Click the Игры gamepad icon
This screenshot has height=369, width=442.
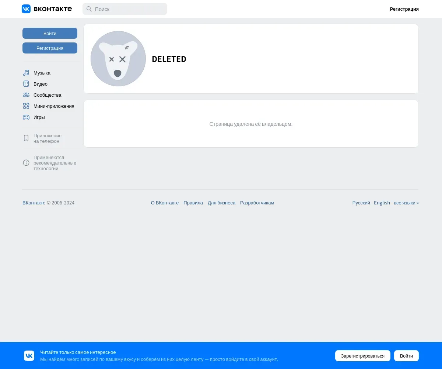click(26, 117)
